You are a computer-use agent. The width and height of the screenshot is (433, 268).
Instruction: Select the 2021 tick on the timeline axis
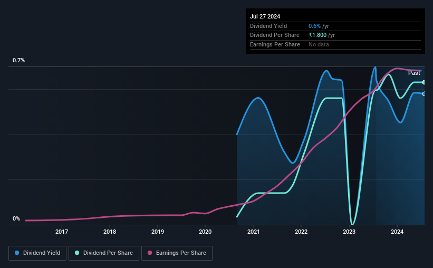254,232
